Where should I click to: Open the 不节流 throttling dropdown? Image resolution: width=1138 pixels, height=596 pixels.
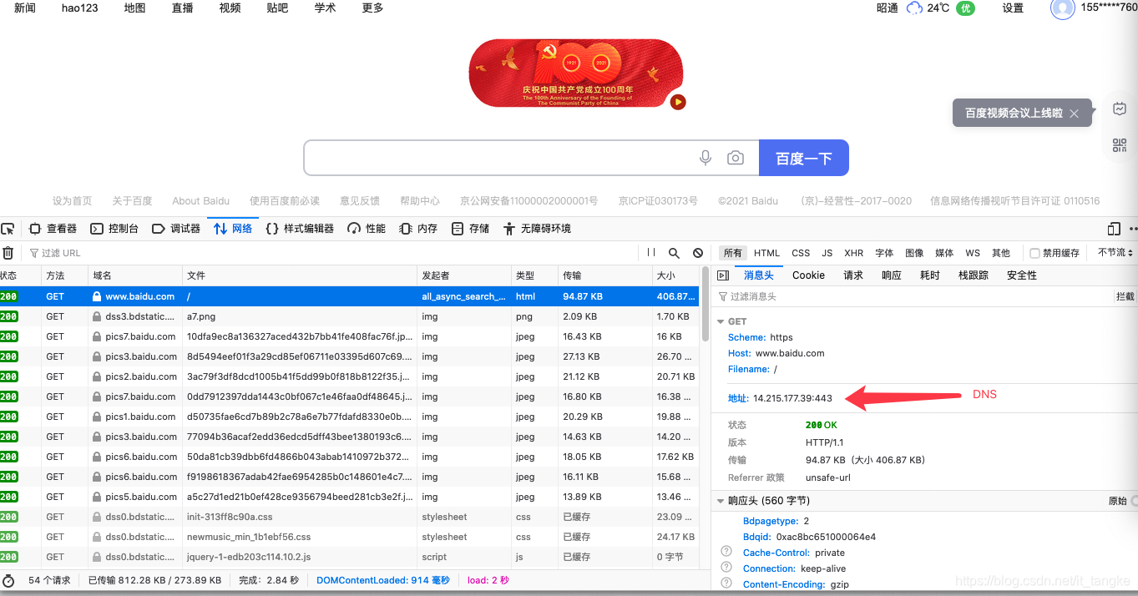click(x=1116, y=253)
